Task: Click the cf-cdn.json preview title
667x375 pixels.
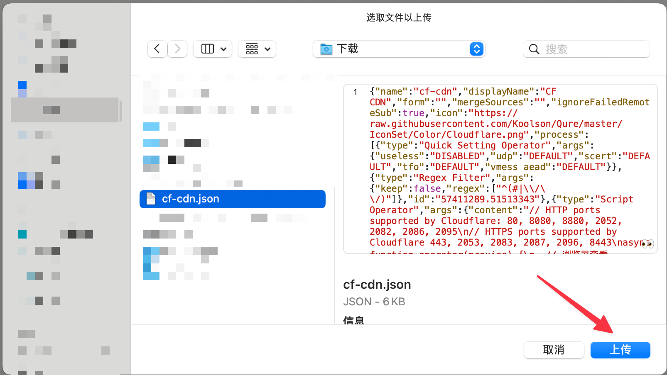Action: [377, 285]
